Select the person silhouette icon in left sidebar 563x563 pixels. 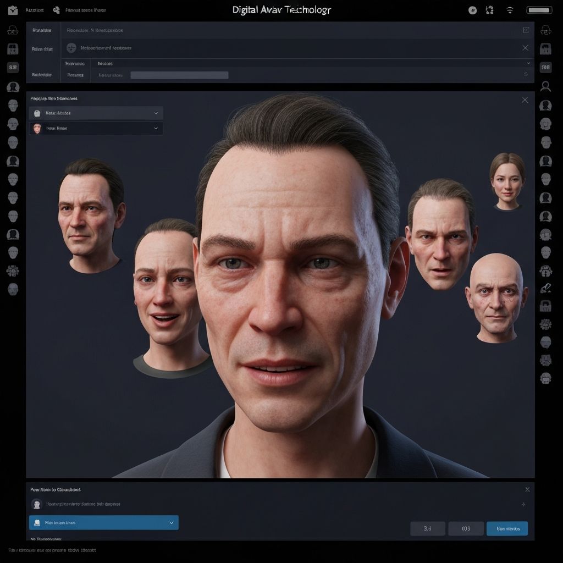13,86
